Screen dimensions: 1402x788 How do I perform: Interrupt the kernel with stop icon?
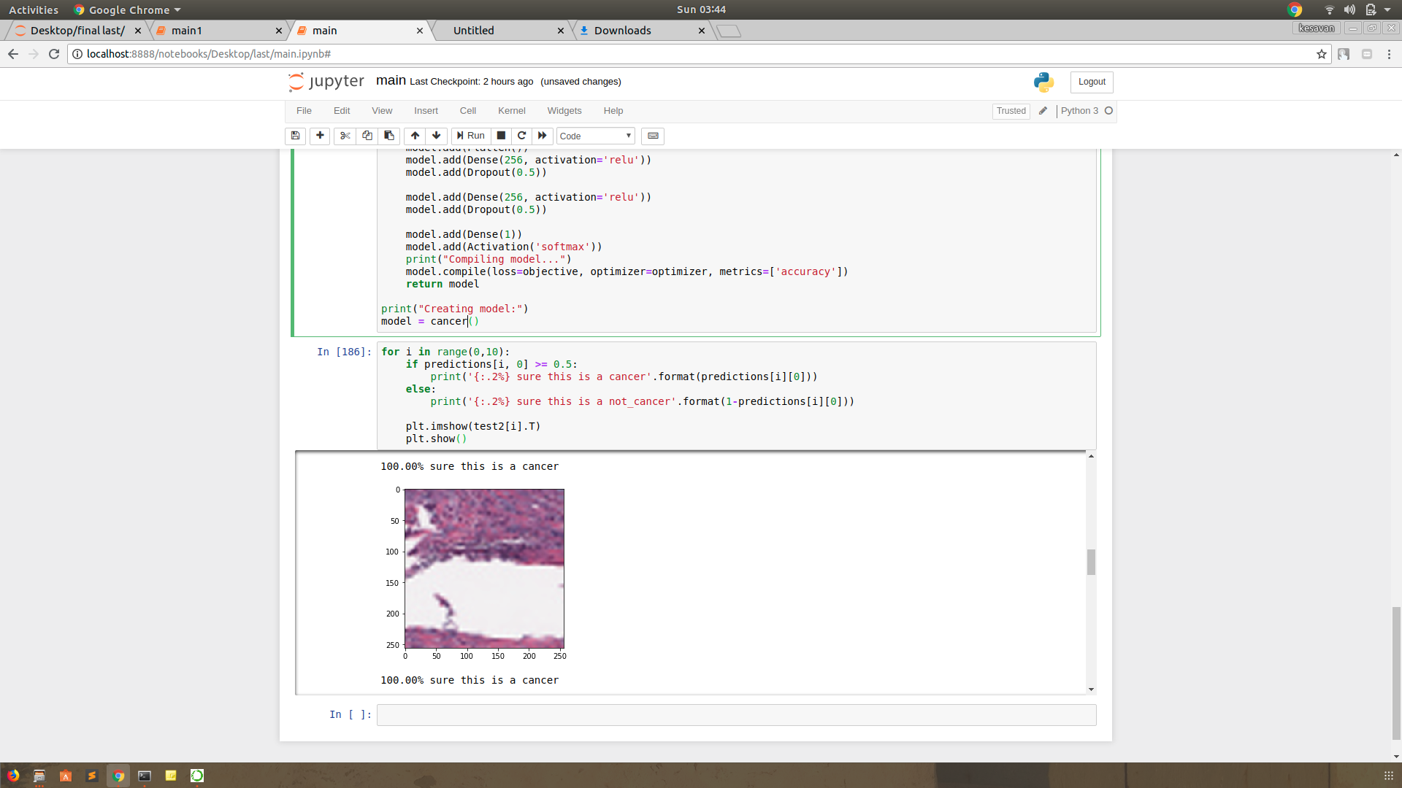(x=501, y=136)
